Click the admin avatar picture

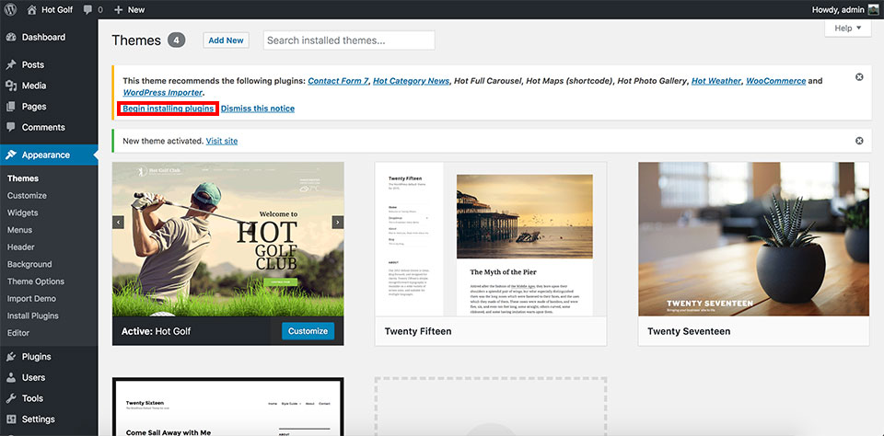(x=873, y=9)
